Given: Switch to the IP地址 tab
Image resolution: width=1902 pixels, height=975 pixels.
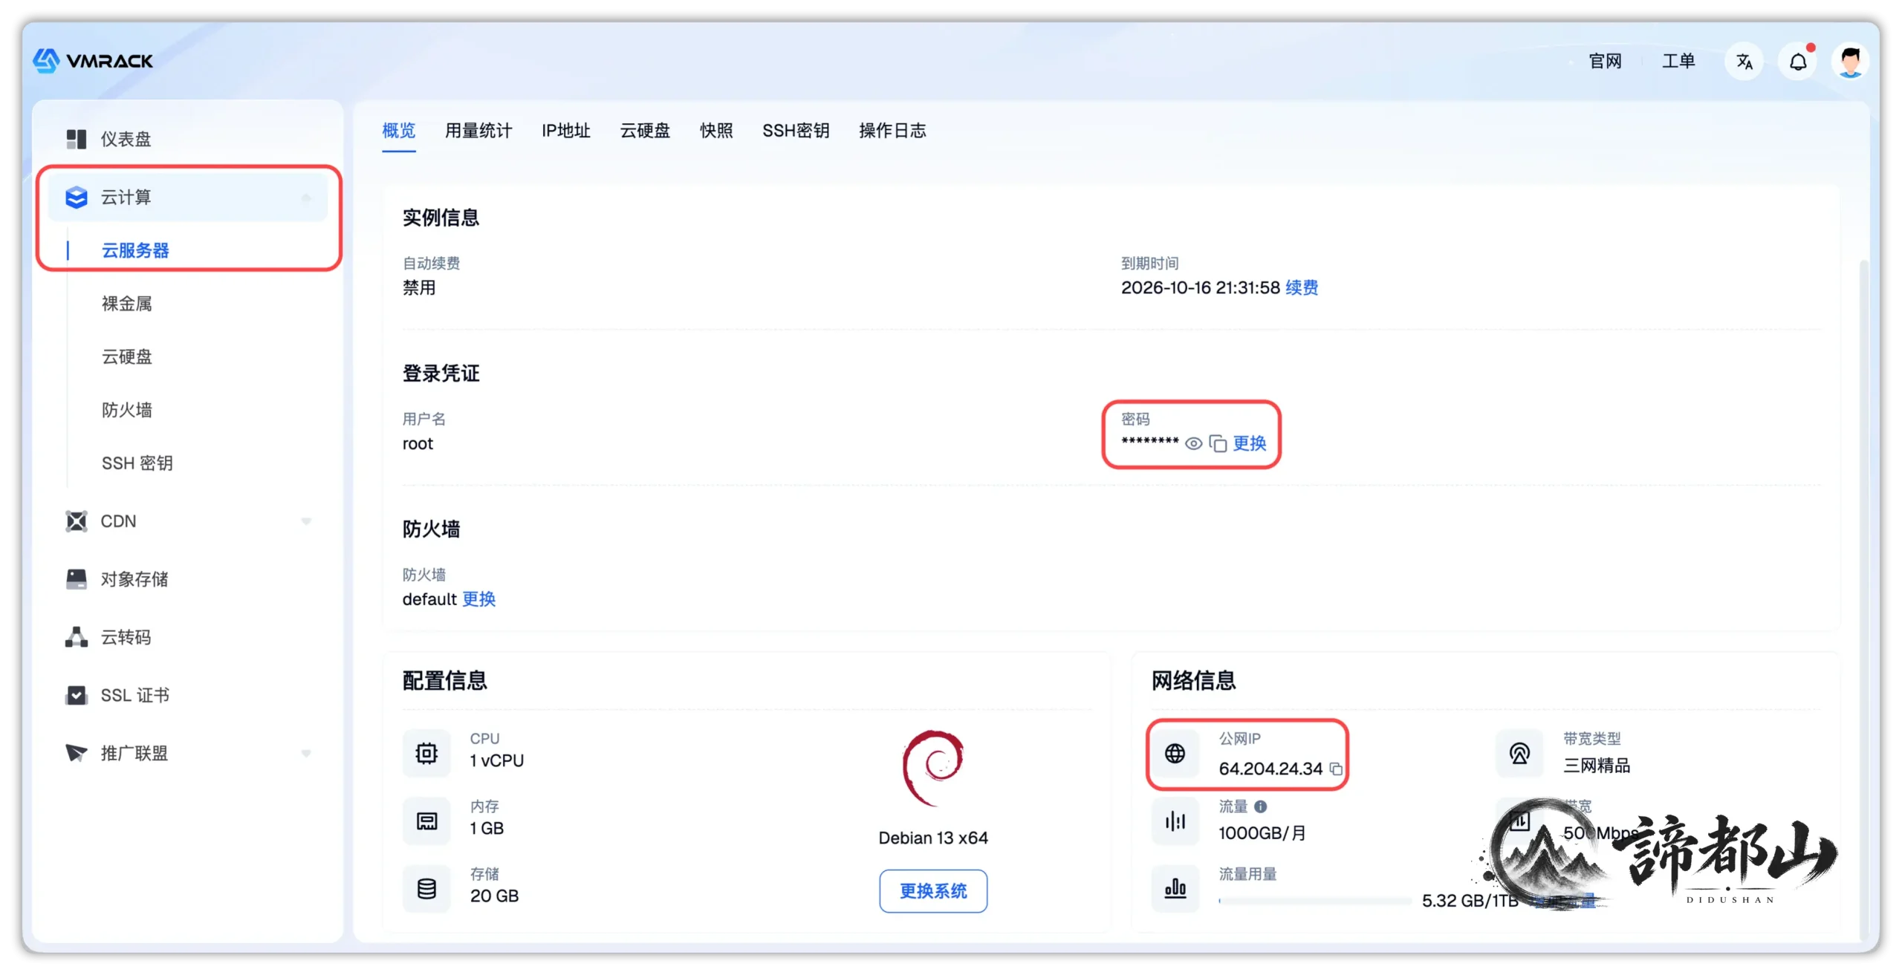Looking at the screenshot, I should [x=566, y=131].
